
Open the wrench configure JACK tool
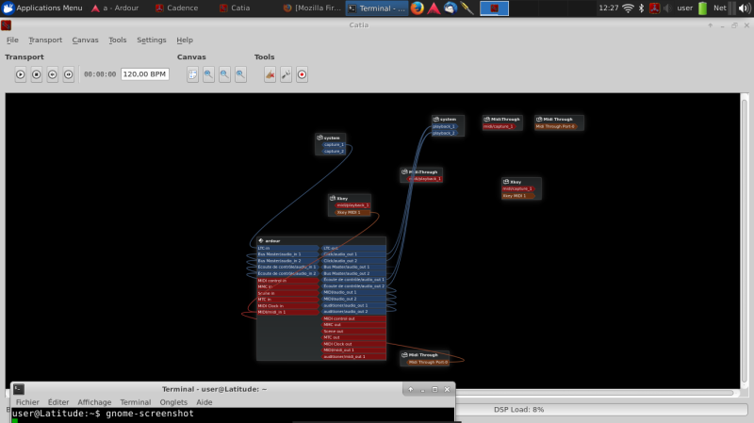tap(287, 74)
